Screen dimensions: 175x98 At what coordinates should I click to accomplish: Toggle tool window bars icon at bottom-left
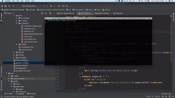coord(2,97)
